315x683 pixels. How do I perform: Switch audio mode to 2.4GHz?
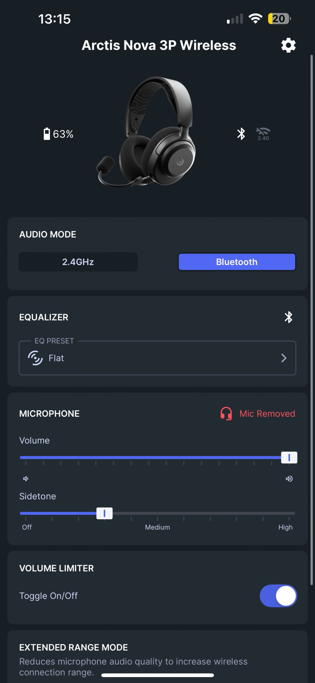pos(78,262)
